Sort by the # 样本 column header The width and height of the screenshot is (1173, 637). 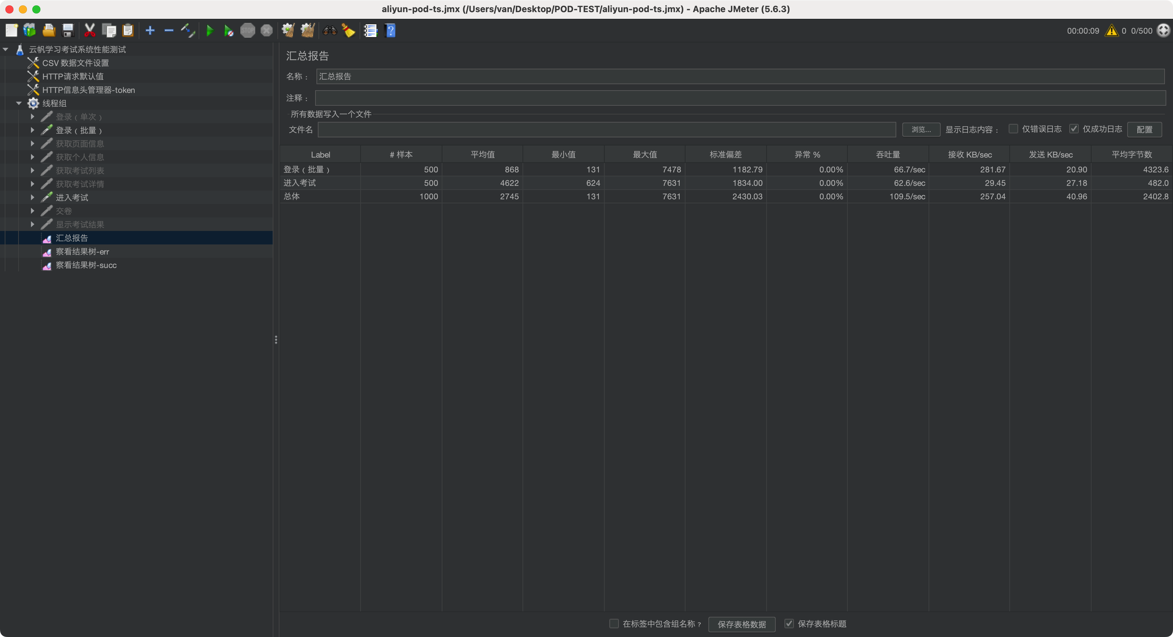[x=401, y=155]
